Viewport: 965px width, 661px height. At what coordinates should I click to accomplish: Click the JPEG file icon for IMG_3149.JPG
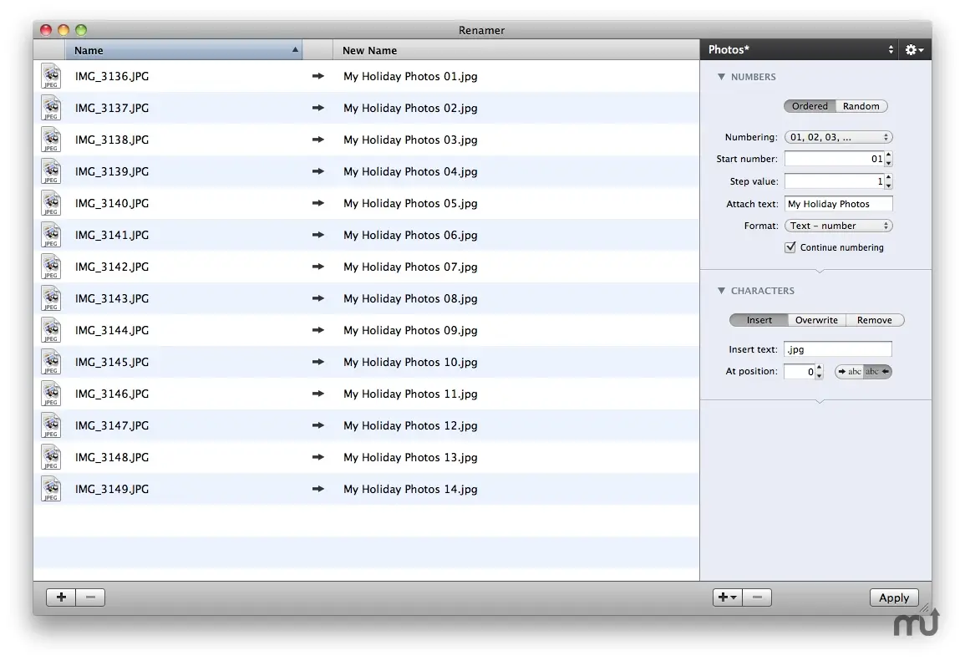pos(51,489)
